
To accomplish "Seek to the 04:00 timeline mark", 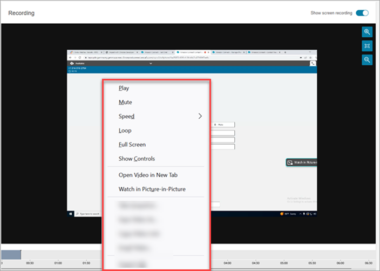I will [x=227, y=263].
